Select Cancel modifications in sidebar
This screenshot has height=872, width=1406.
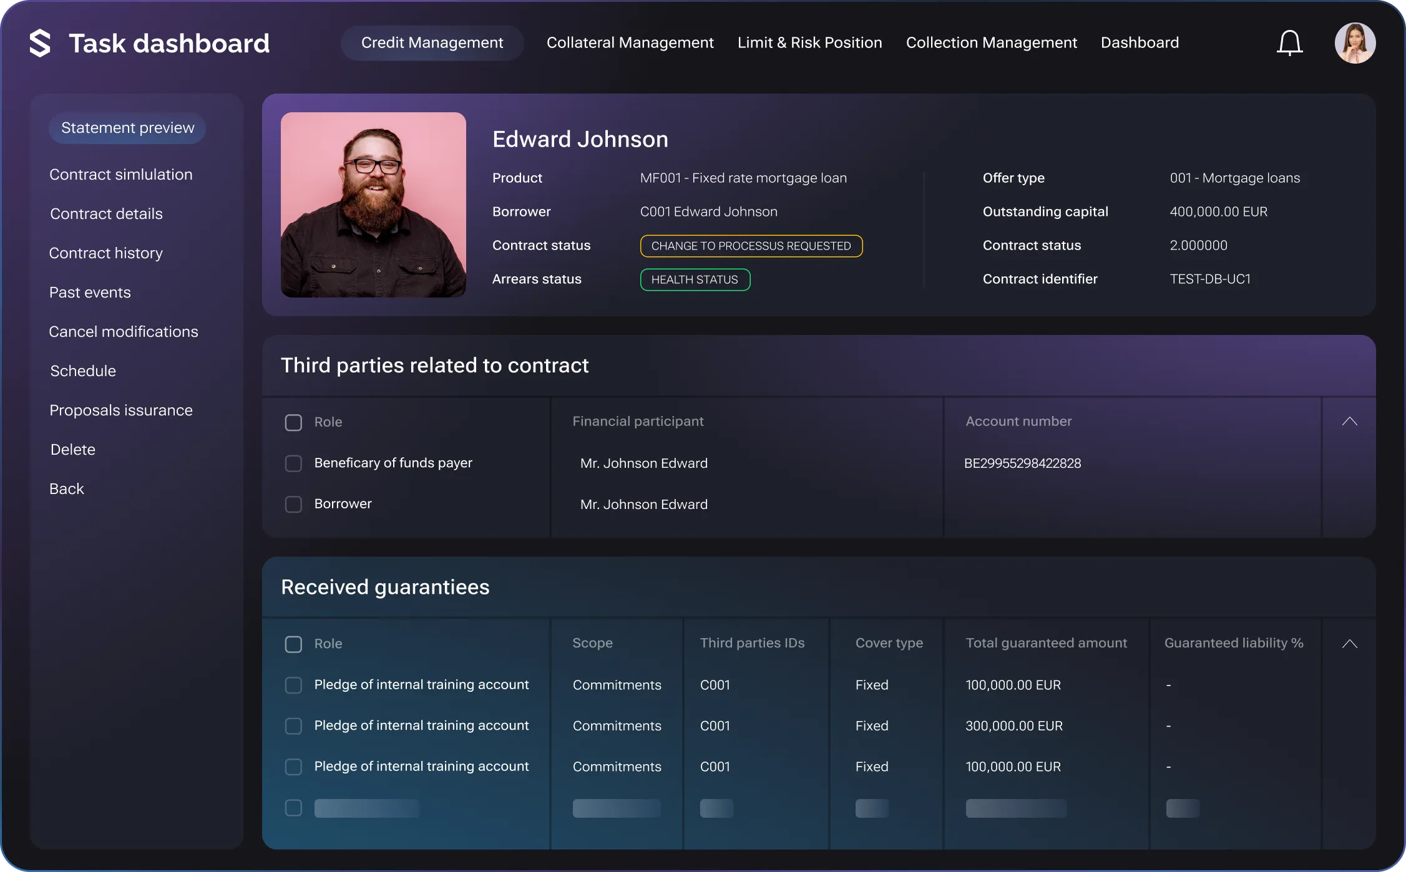(x=124, y=332)
